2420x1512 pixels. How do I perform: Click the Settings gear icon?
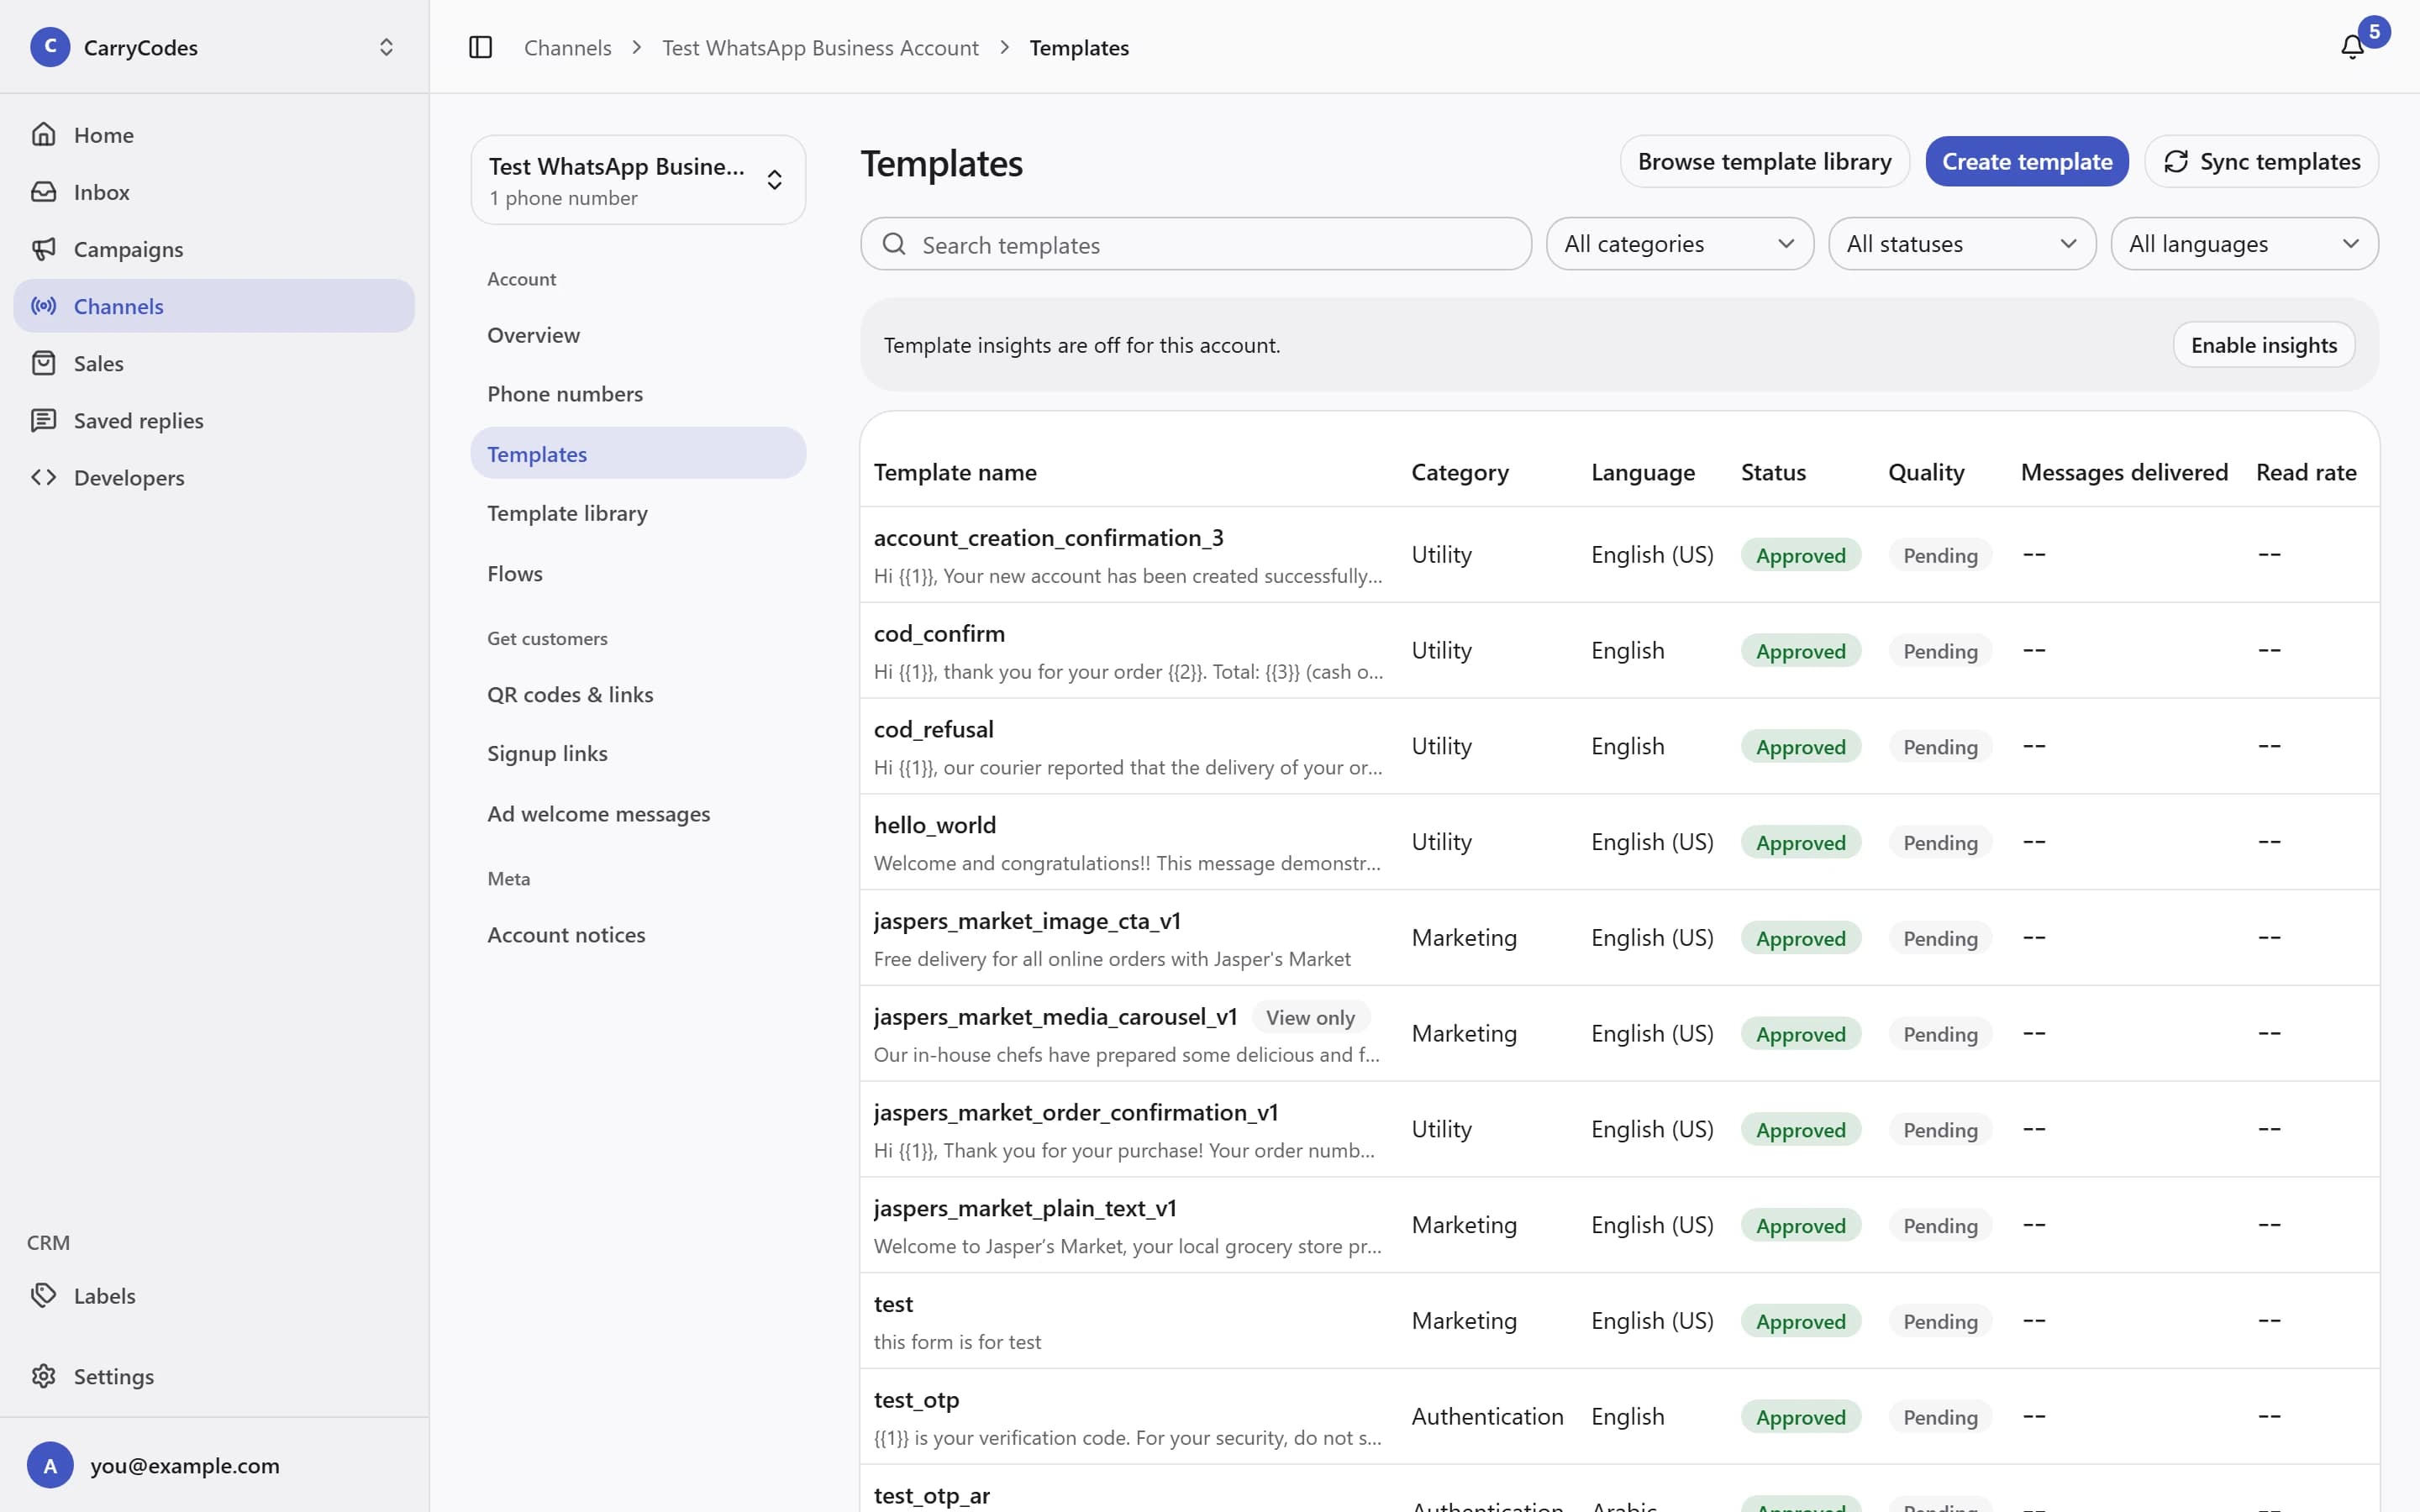click(x=43, y=1376)
